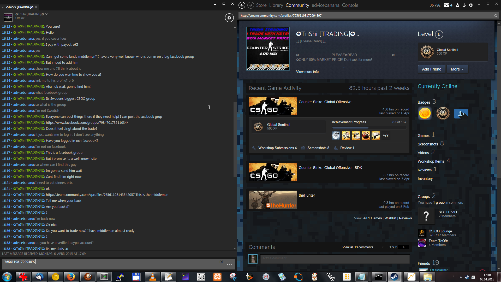Expand chat header username dropdown
The width and height of the screenshot is (501, 282).
pyautogui.click(x=46, y=14)
